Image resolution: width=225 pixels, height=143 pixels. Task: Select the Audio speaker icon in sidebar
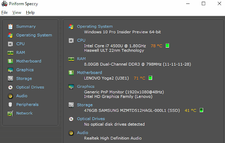tap(10, 96)
